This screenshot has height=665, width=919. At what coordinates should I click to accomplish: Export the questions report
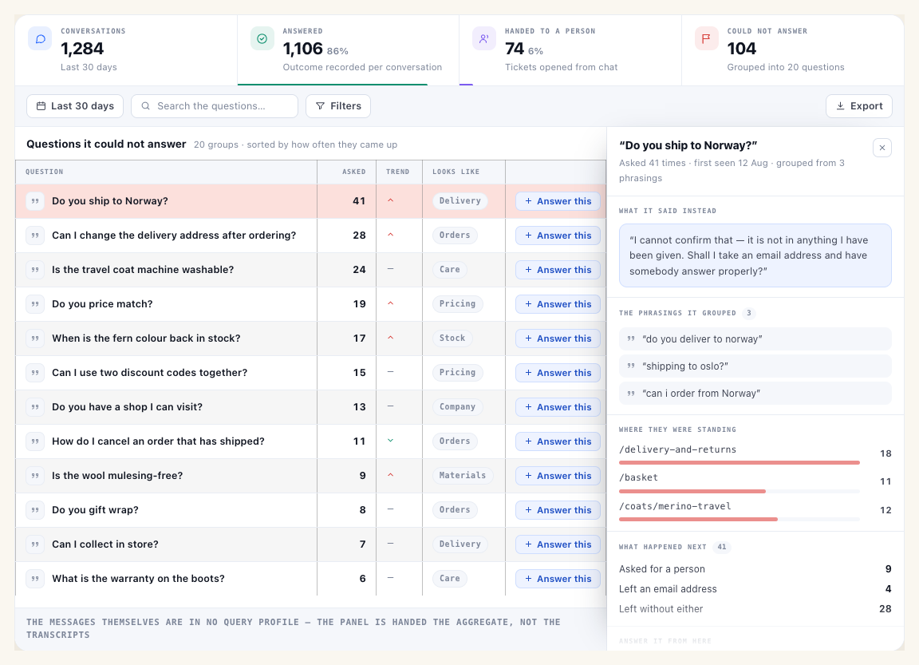pos(858,106)
